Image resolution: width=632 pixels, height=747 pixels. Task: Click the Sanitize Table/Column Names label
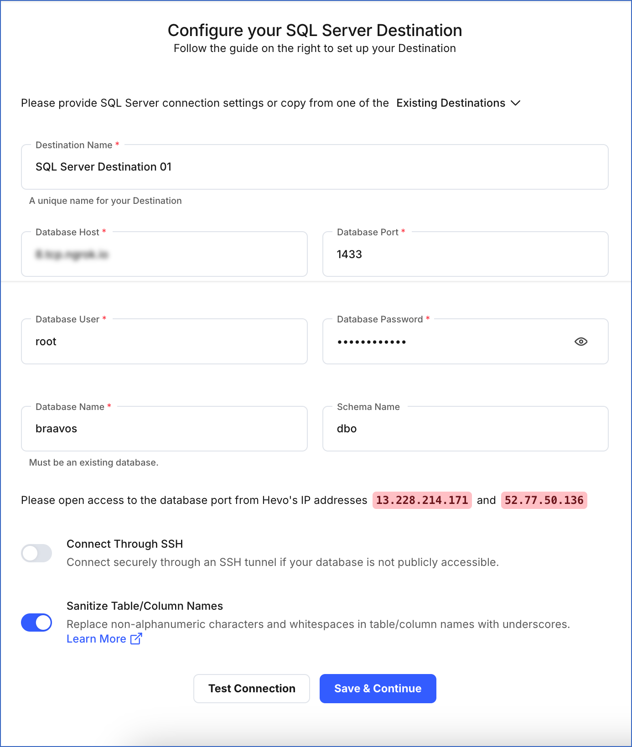pos(145,606)
